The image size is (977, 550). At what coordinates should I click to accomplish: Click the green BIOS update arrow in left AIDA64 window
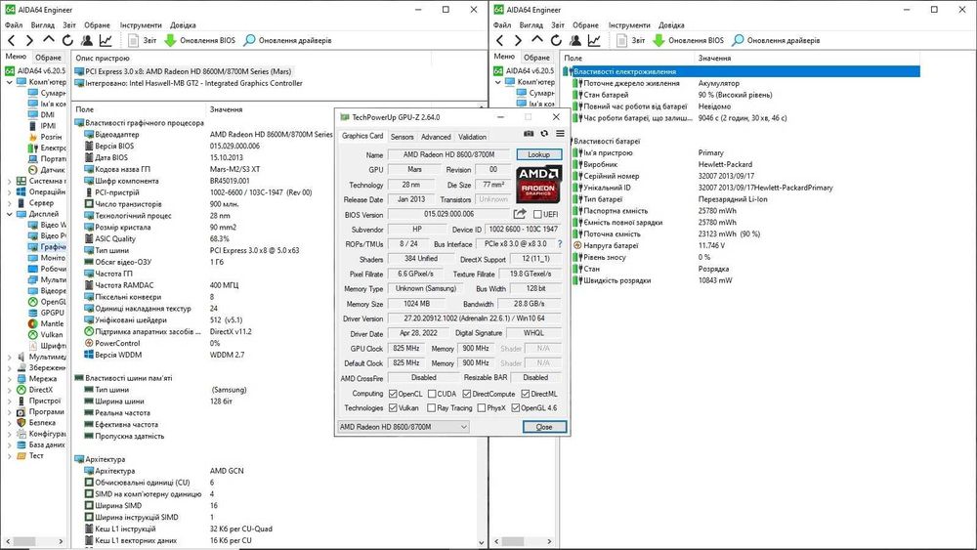pyautogui.click(x=170, y=41)
